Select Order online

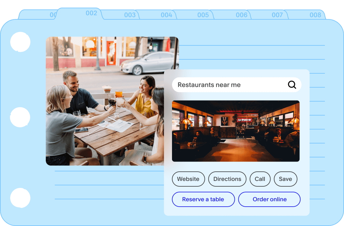tap(269, 199)
